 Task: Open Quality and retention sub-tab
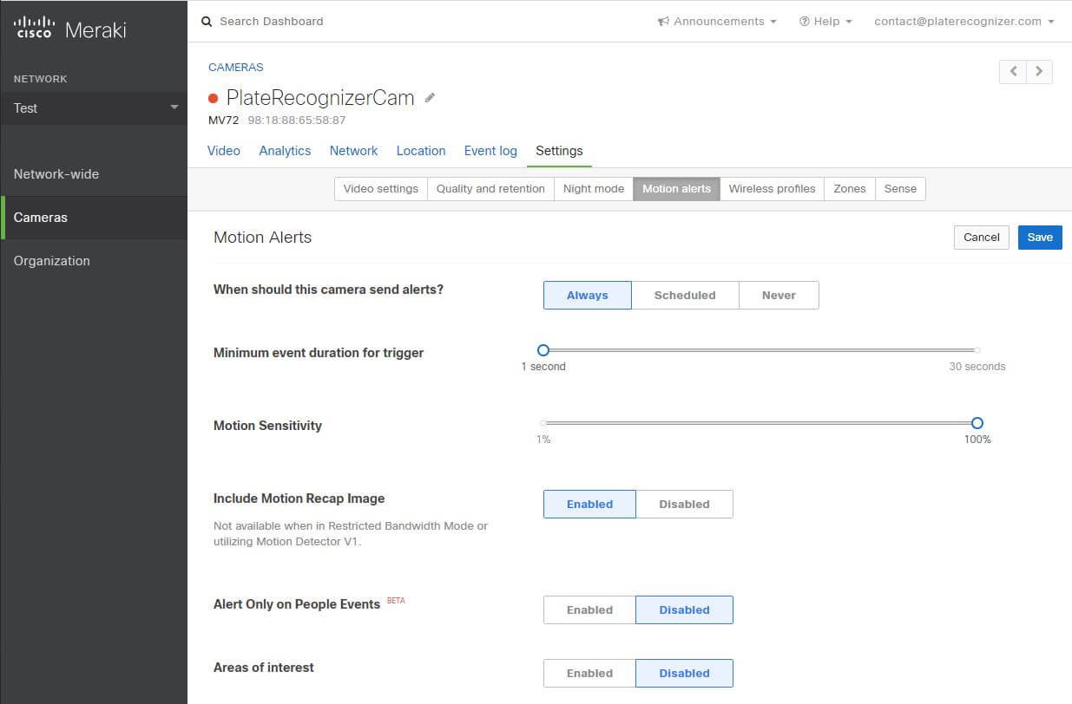click(490, 188)
